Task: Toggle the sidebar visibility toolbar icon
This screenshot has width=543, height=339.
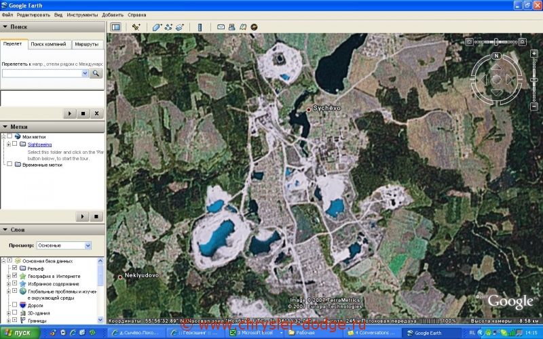Action: tap(115, 27)
